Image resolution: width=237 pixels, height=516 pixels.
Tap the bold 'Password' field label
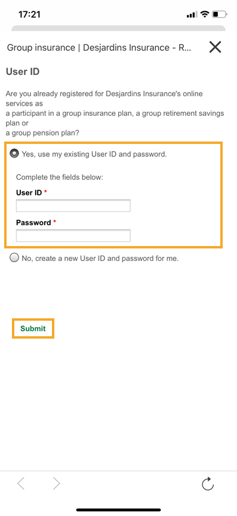[33, 222]
